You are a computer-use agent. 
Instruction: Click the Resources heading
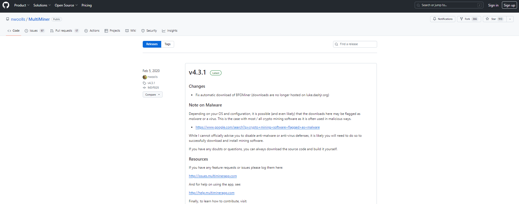199,159
